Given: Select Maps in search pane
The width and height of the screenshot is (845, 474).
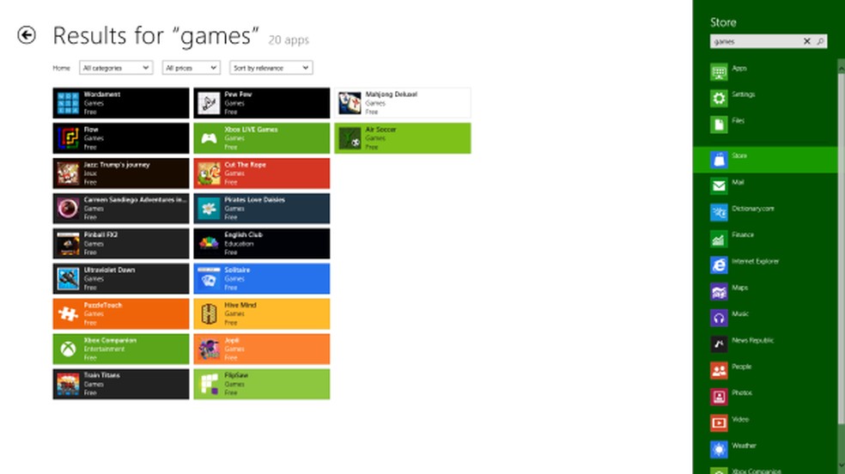Looking at the screenshot, I should (x=765, y=291).
